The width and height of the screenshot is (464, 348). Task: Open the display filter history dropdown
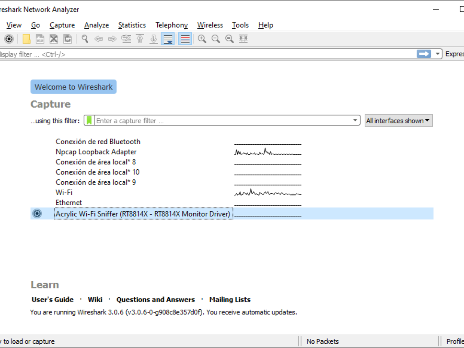[438, 54]
